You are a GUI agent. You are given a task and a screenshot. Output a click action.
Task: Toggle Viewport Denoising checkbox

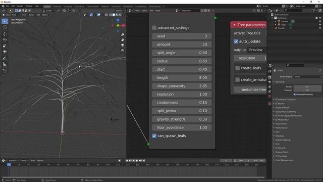(x=295, y=95)
